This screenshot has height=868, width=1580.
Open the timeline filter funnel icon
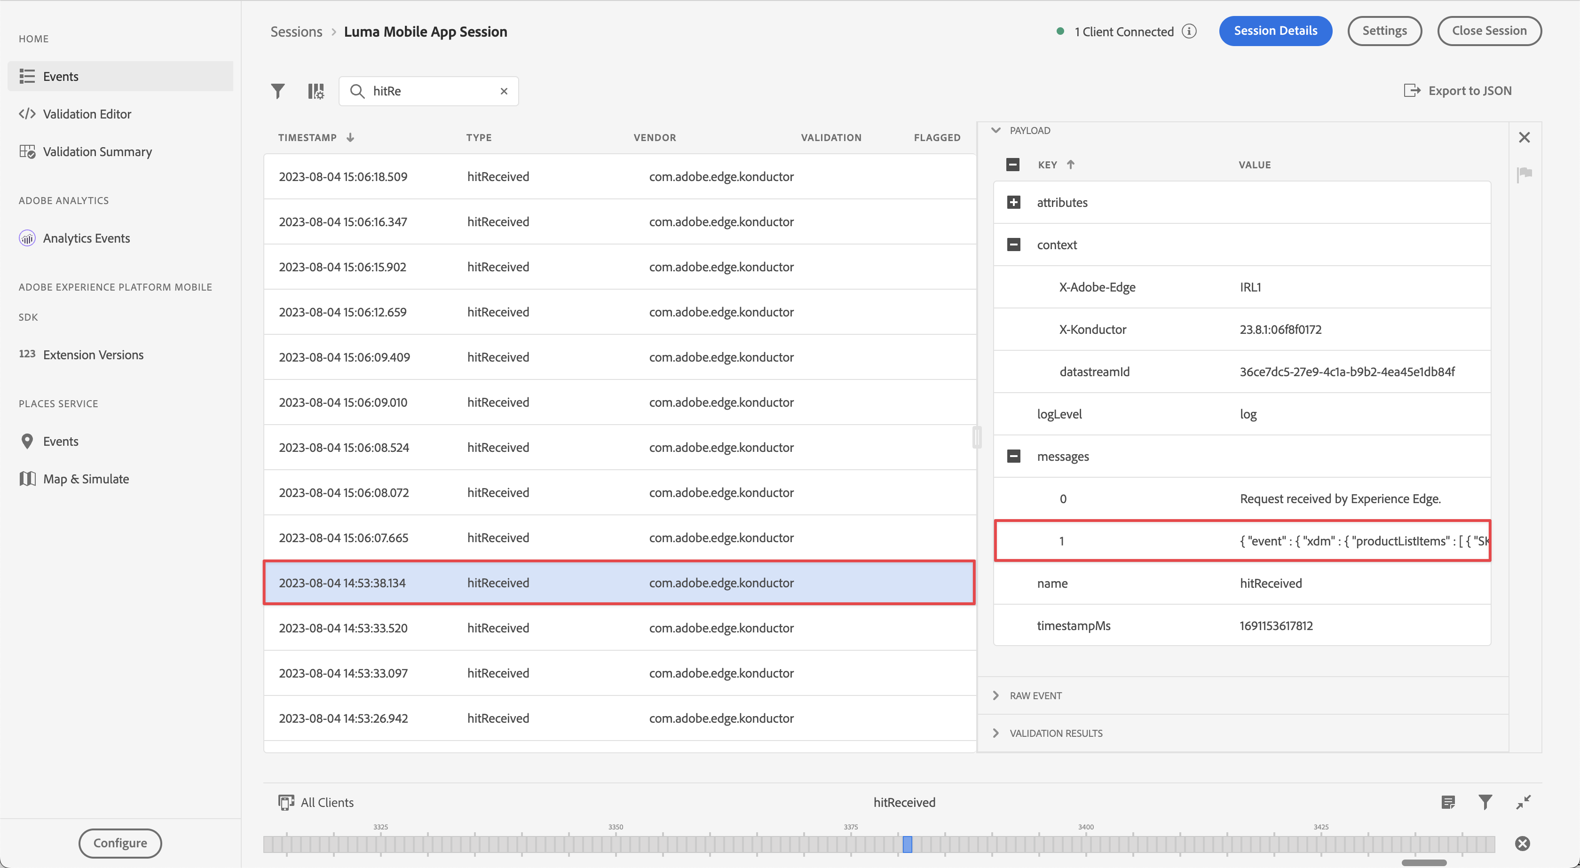point(1485,802)
